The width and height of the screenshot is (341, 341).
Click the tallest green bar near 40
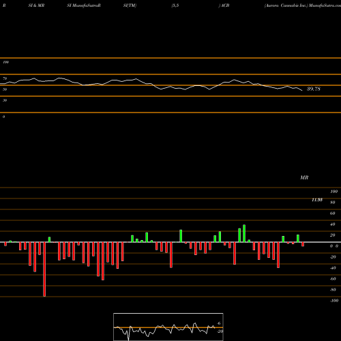244,233
